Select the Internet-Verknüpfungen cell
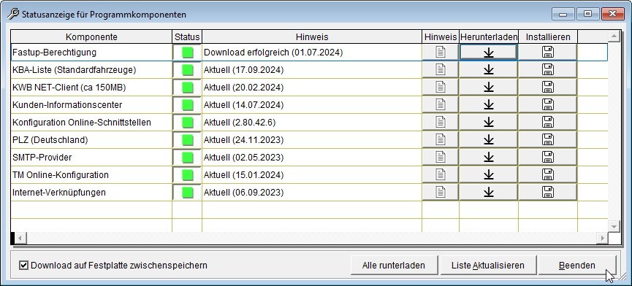 click(x=91, y=193)
